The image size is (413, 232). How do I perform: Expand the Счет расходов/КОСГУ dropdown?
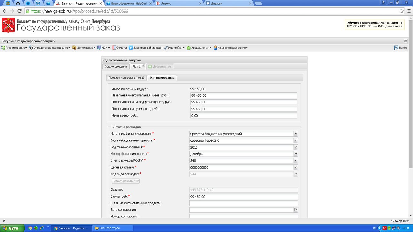[296, 161]
